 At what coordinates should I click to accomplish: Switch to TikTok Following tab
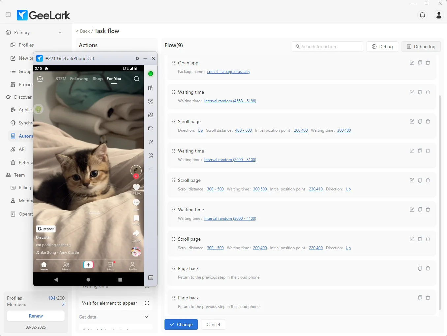coord(79,79)
